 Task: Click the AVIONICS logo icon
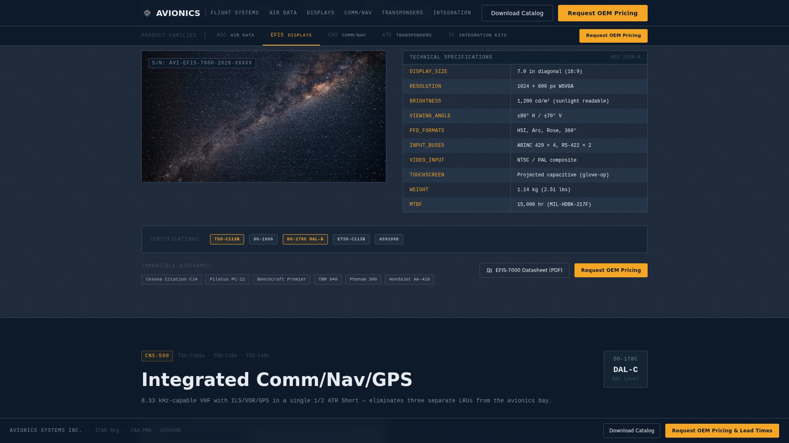click(147, 13)
